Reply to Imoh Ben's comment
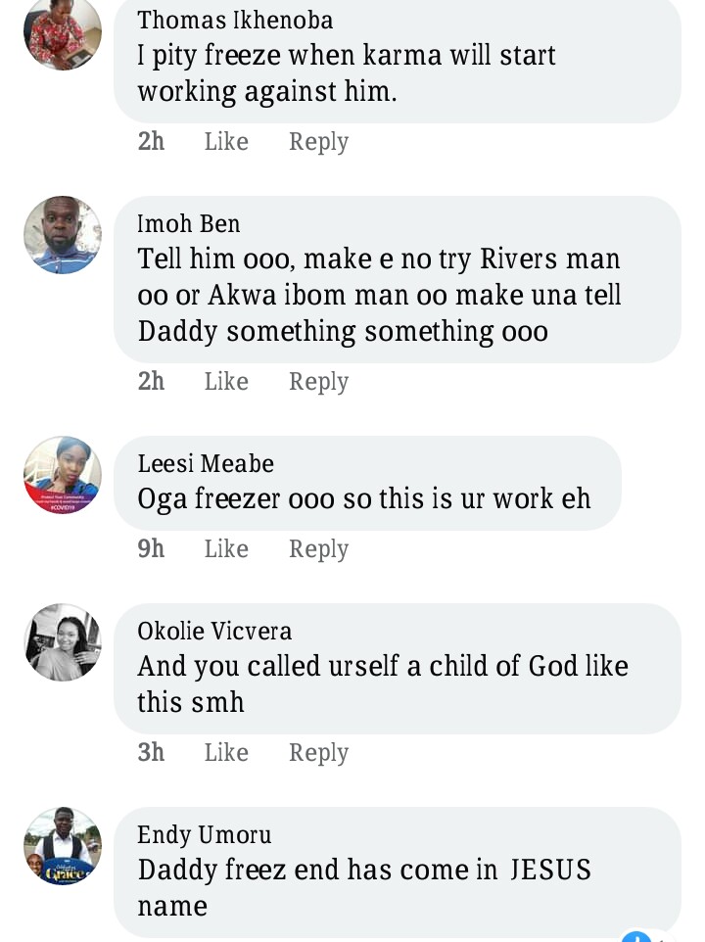 click(x=318, y=381)
